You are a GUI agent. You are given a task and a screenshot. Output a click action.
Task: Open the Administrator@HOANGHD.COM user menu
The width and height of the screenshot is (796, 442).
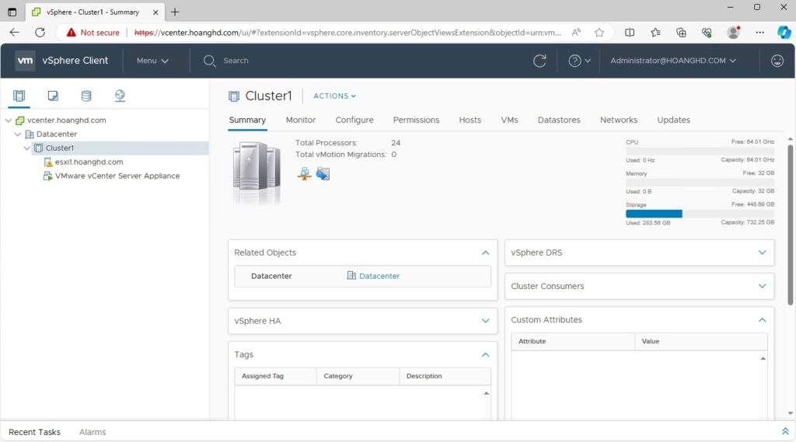tap(673, 61)
